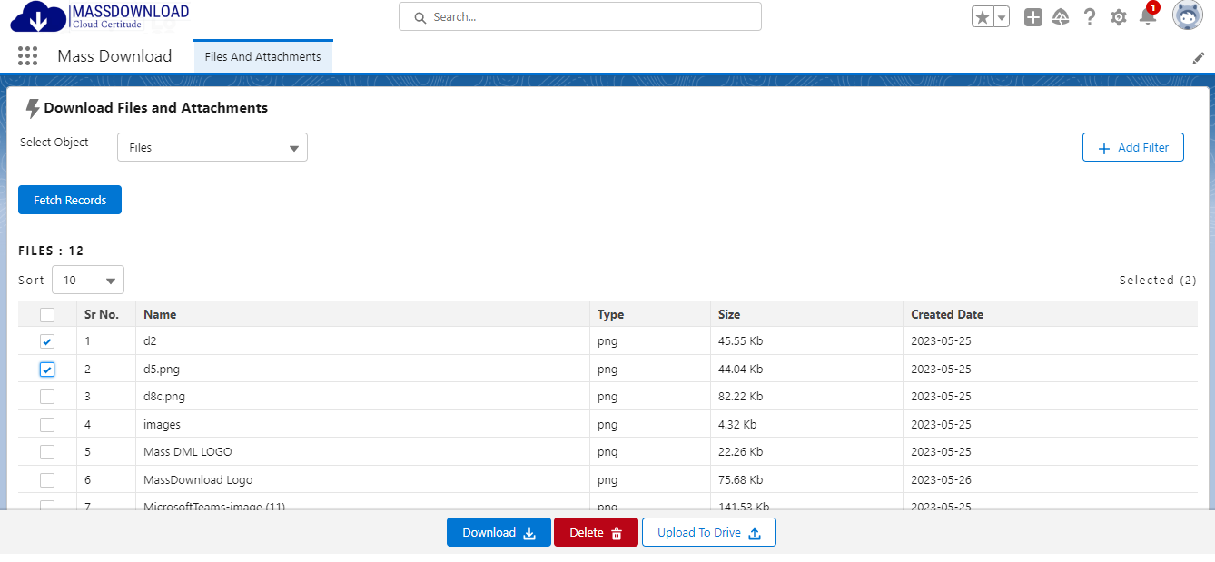The width and height of the screenshot is (1215, 562).
Task: Check the d8c.png row checkbox
Action: pyautogui.click(x=47, y=397)
